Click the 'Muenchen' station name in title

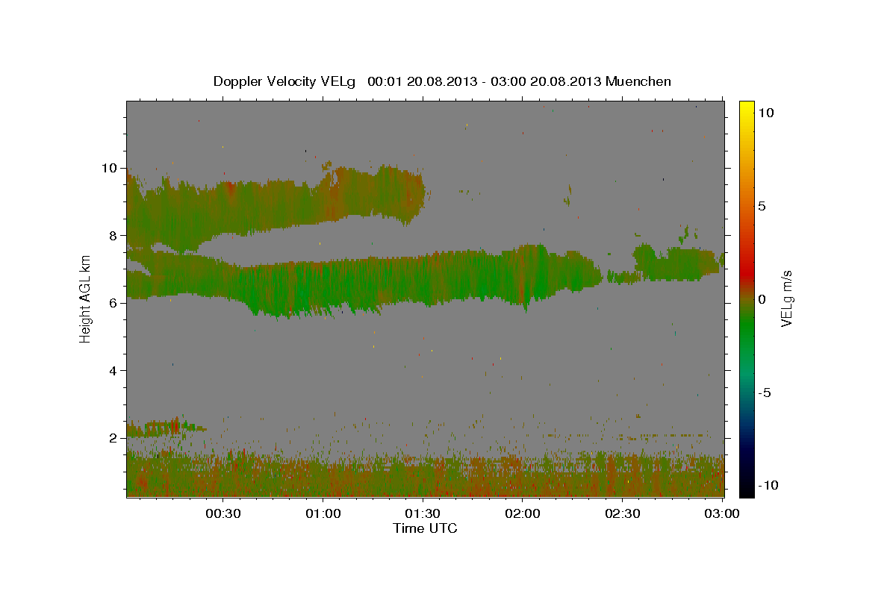coord(638,81)
